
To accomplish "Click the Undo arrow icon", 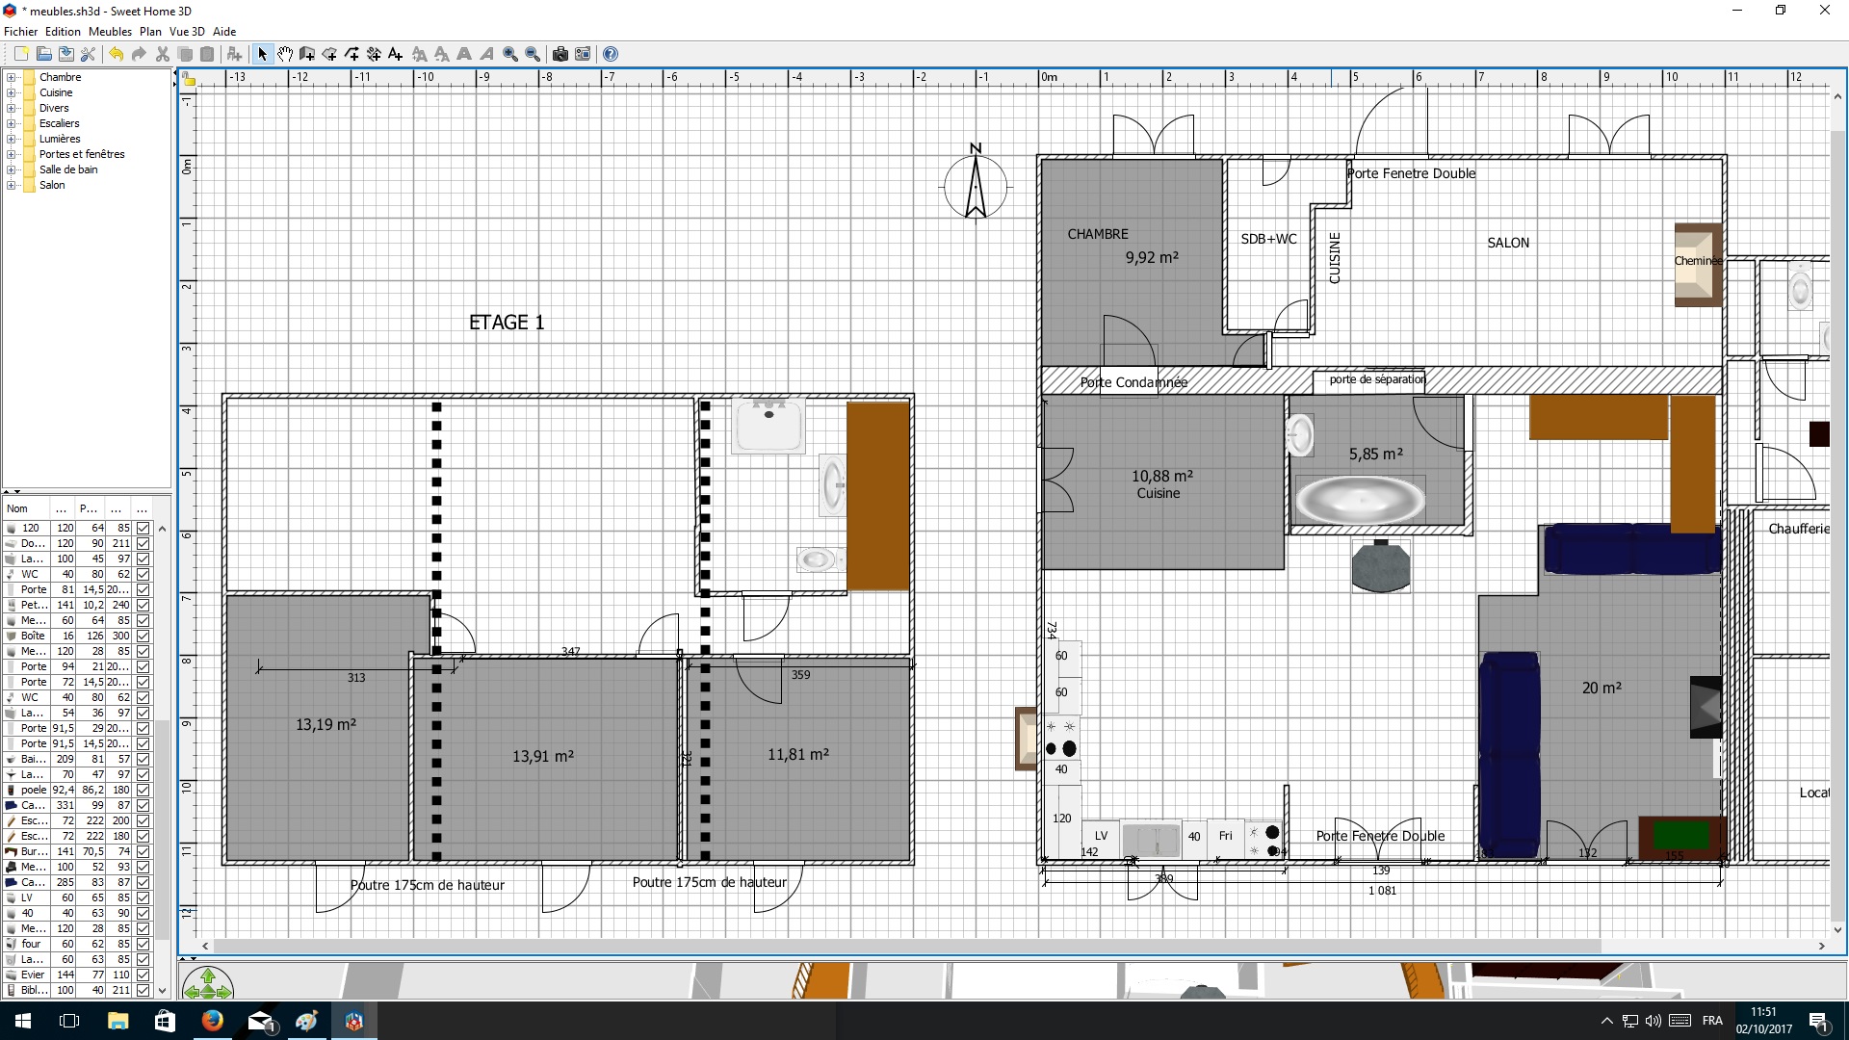I will (x=116, y=54).
